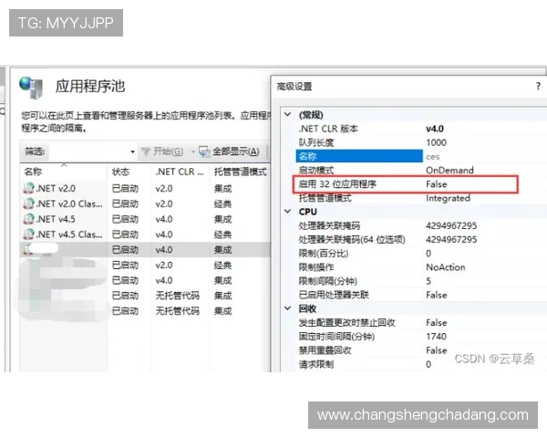
Task: Click the 处理器关联掩码 property
Action: click(329, 225)
